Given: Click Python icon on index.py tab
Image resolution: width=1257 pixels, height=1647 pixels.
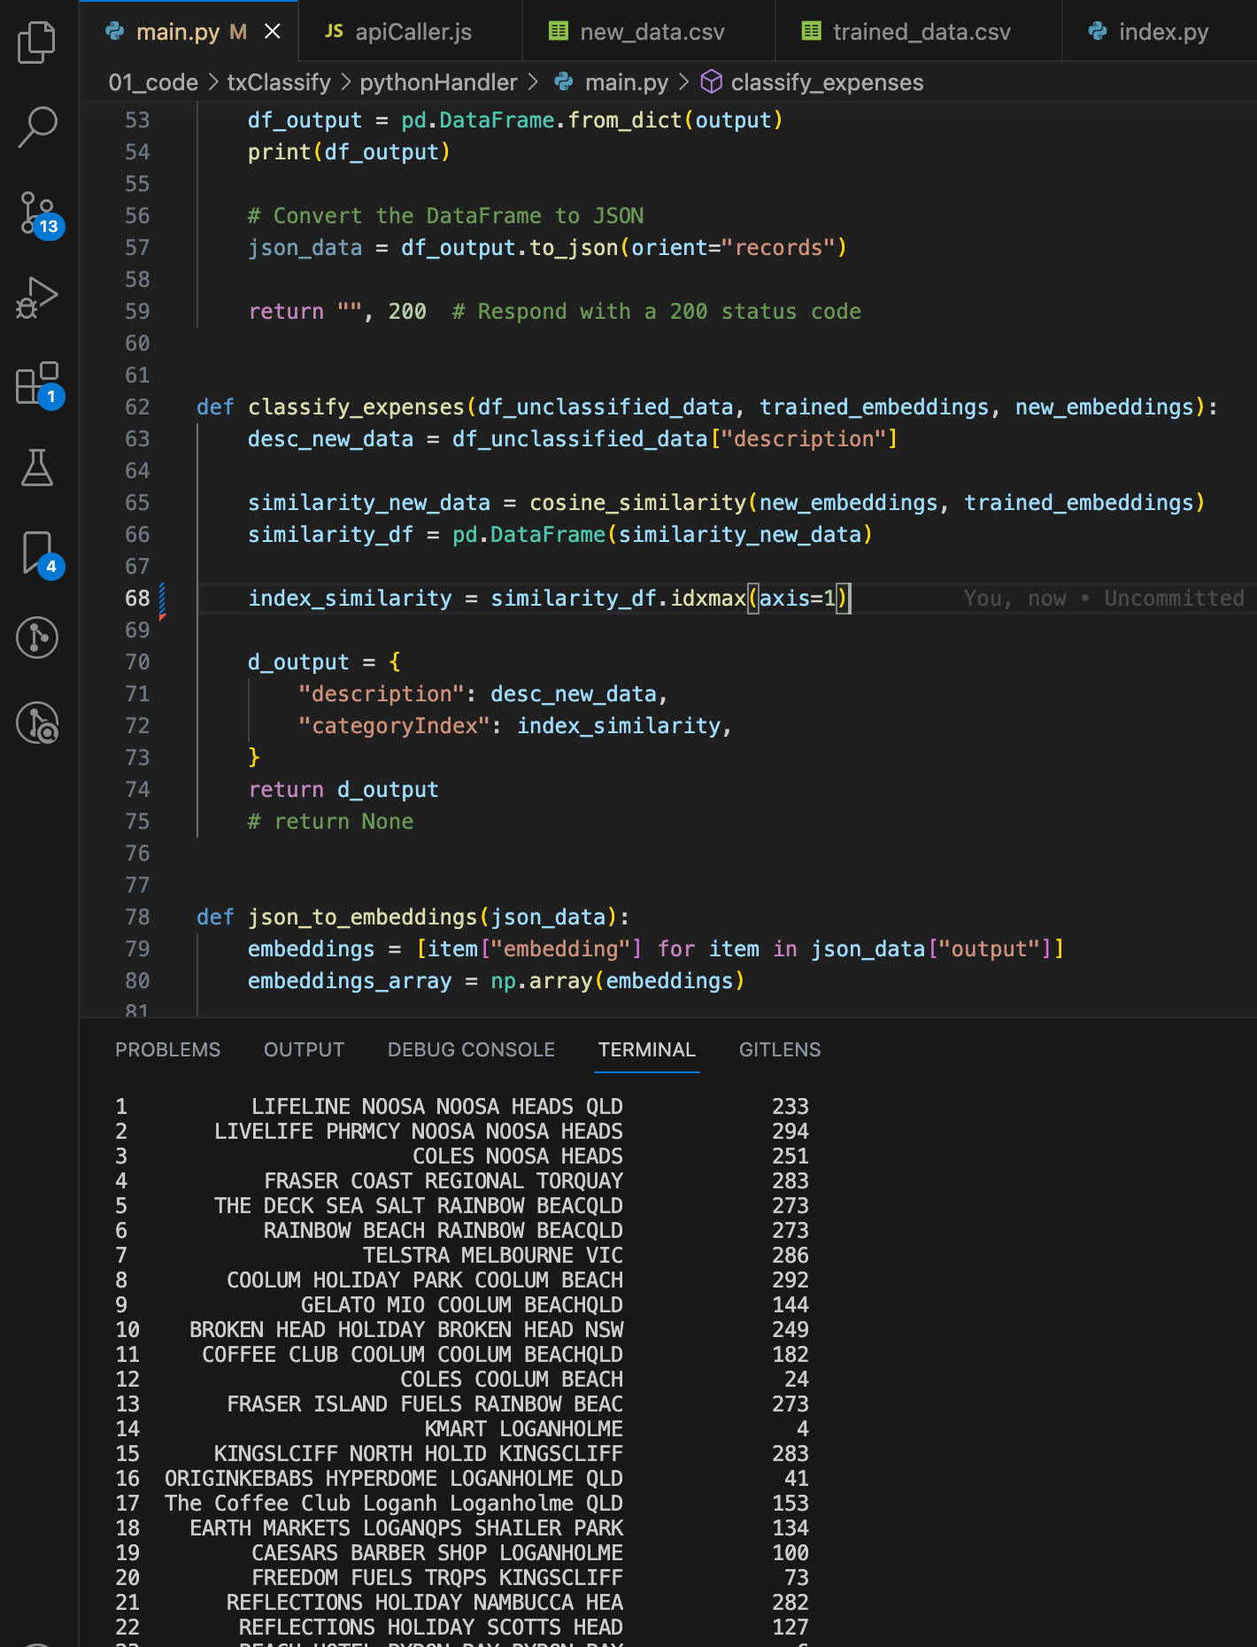Looking at the screenshot, I should (x=1098, y=31).
